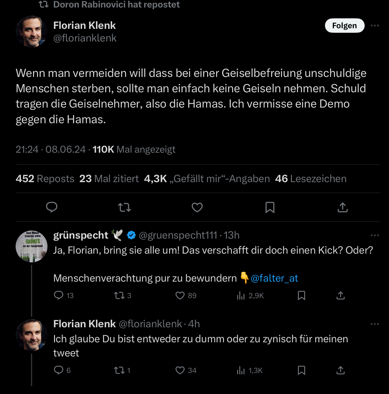
Task: Open more options on grünspecht reply
Action: (x=375, y=235)
